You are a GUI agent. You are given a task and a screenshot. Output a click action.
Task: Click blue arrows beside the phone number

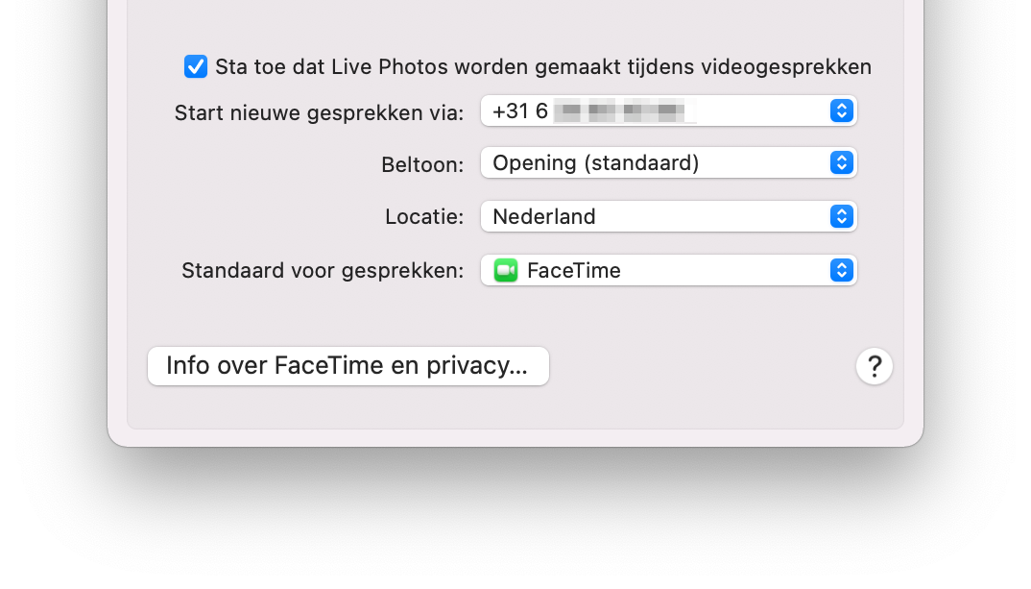click(842, 110)
